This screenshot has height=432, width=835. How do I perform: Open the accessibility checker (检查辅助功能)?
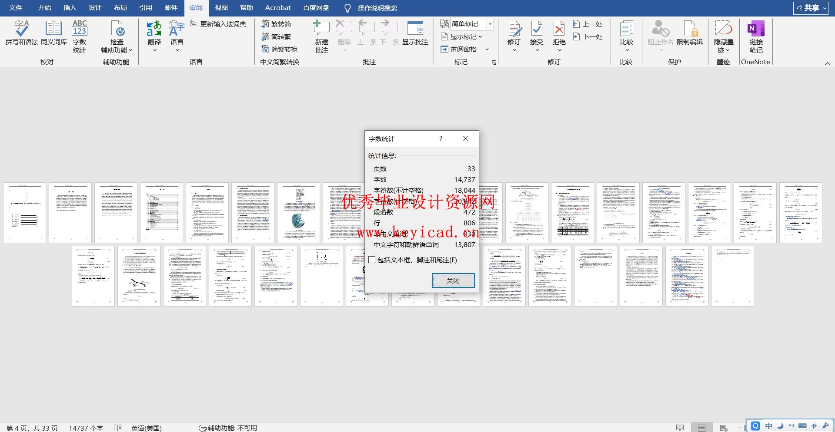coord(117,36)
